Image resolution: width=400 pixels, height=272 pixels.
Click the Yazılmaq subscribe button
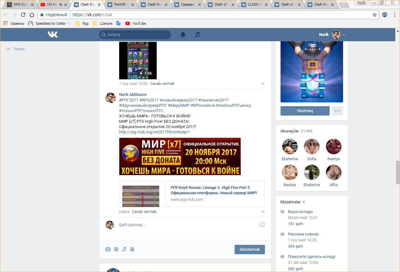(305, 111)
